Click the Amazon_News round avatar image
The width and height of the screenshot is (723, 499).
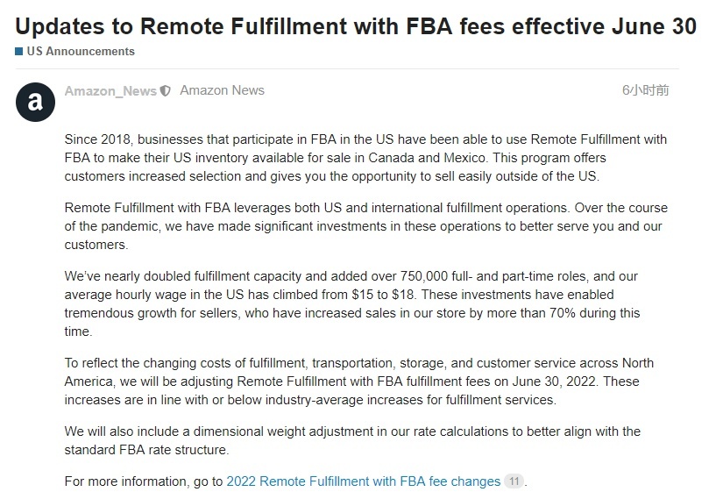tap(36, 102)
